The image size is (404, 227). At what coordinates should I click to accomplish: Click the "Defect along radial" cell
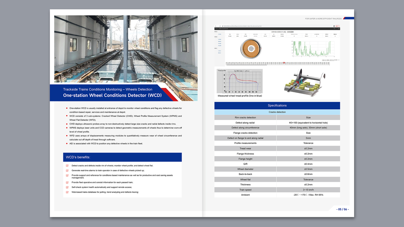(x=245, y=123)
